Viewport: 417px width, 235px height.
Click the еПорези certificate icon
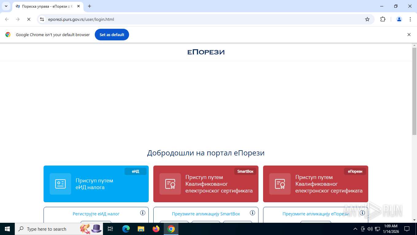(x=280, y=184)
